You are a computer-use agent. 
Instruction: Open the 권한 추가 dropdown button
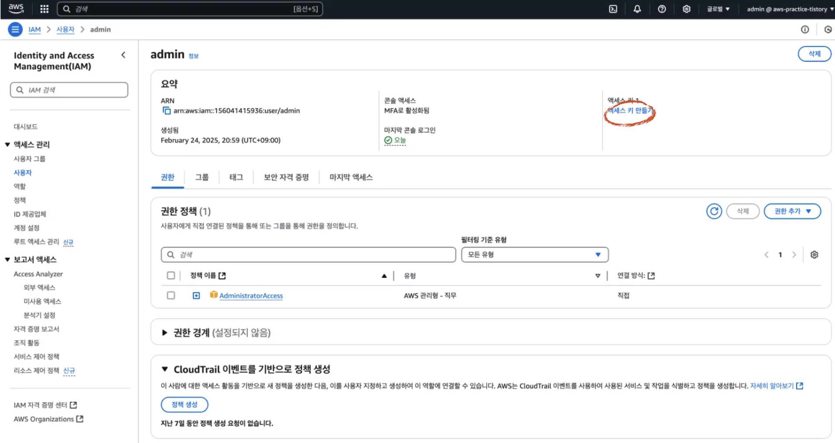(x=792, y=211)
